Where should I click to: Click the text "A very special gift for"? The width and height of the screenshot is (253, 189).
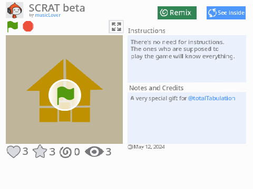(x=159, y=98)
